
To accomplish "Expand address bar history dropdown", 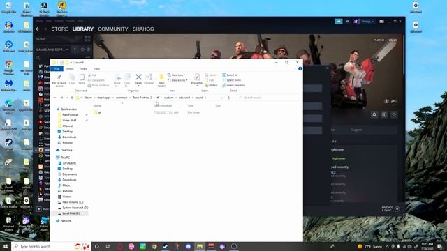I will pos(222,98).
